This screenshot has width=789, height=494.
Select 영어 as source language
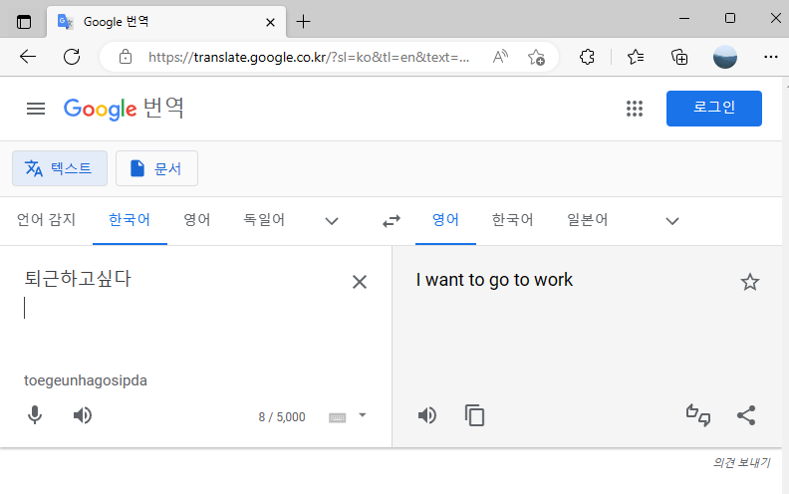pos(196,220)
